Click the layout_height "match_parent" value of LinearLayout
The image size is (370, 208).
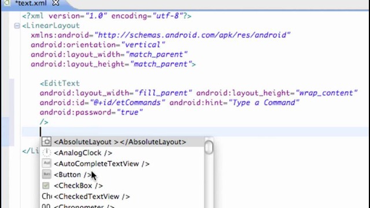tap(161, 64)
